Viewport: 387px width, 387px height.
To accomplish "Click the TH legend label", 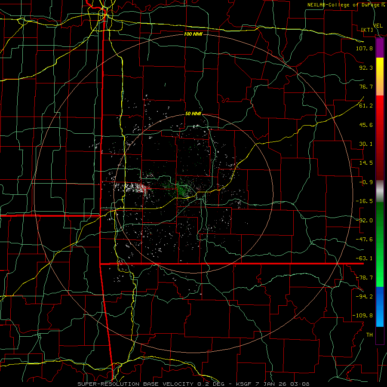I will pyautogui.click(x=369, y=335).
